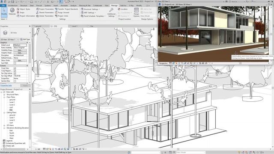This screenshot has height=154, width=274.
Task: Open the Properties help link
Action: pyautogui.click(x=6, y=86)
